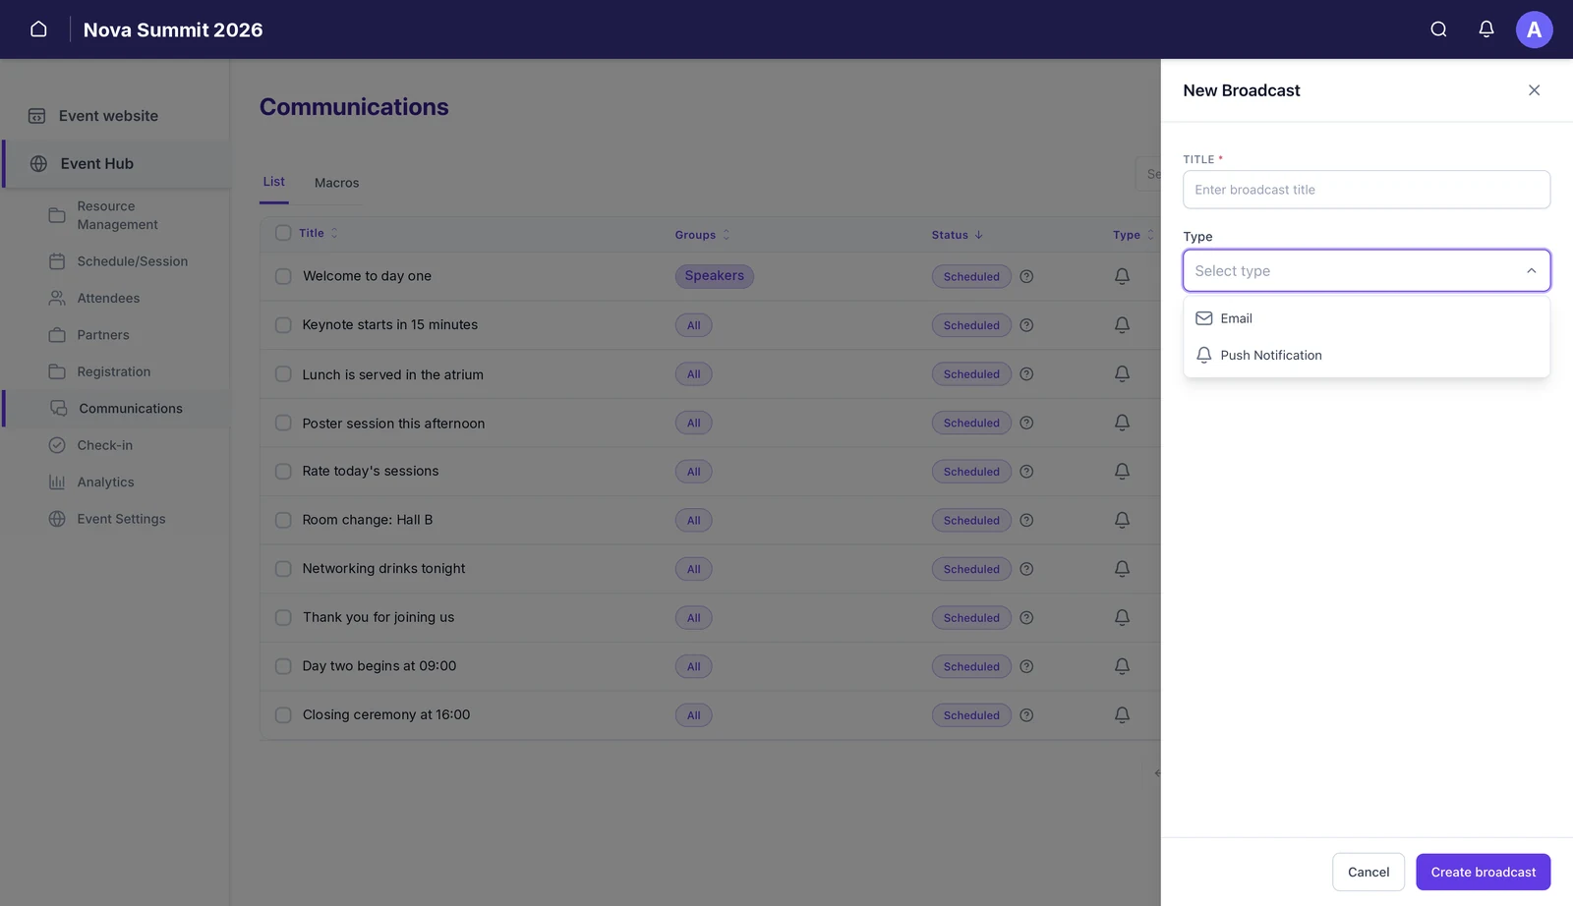Click the Event Hub globe icon
This screenshot has width=1573, height=906.
pyautogui.click(x=38, y=164)
